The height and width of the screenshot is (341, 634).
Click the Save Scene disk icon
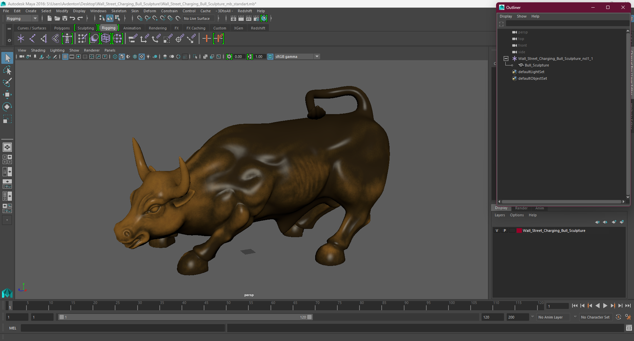pyautogui.click(x=65, y=19)
